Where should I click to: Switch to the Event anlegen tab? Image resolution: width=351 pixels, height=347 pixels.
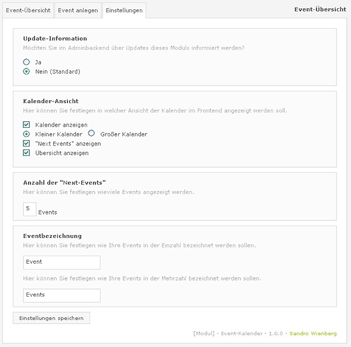click(78, 11)
